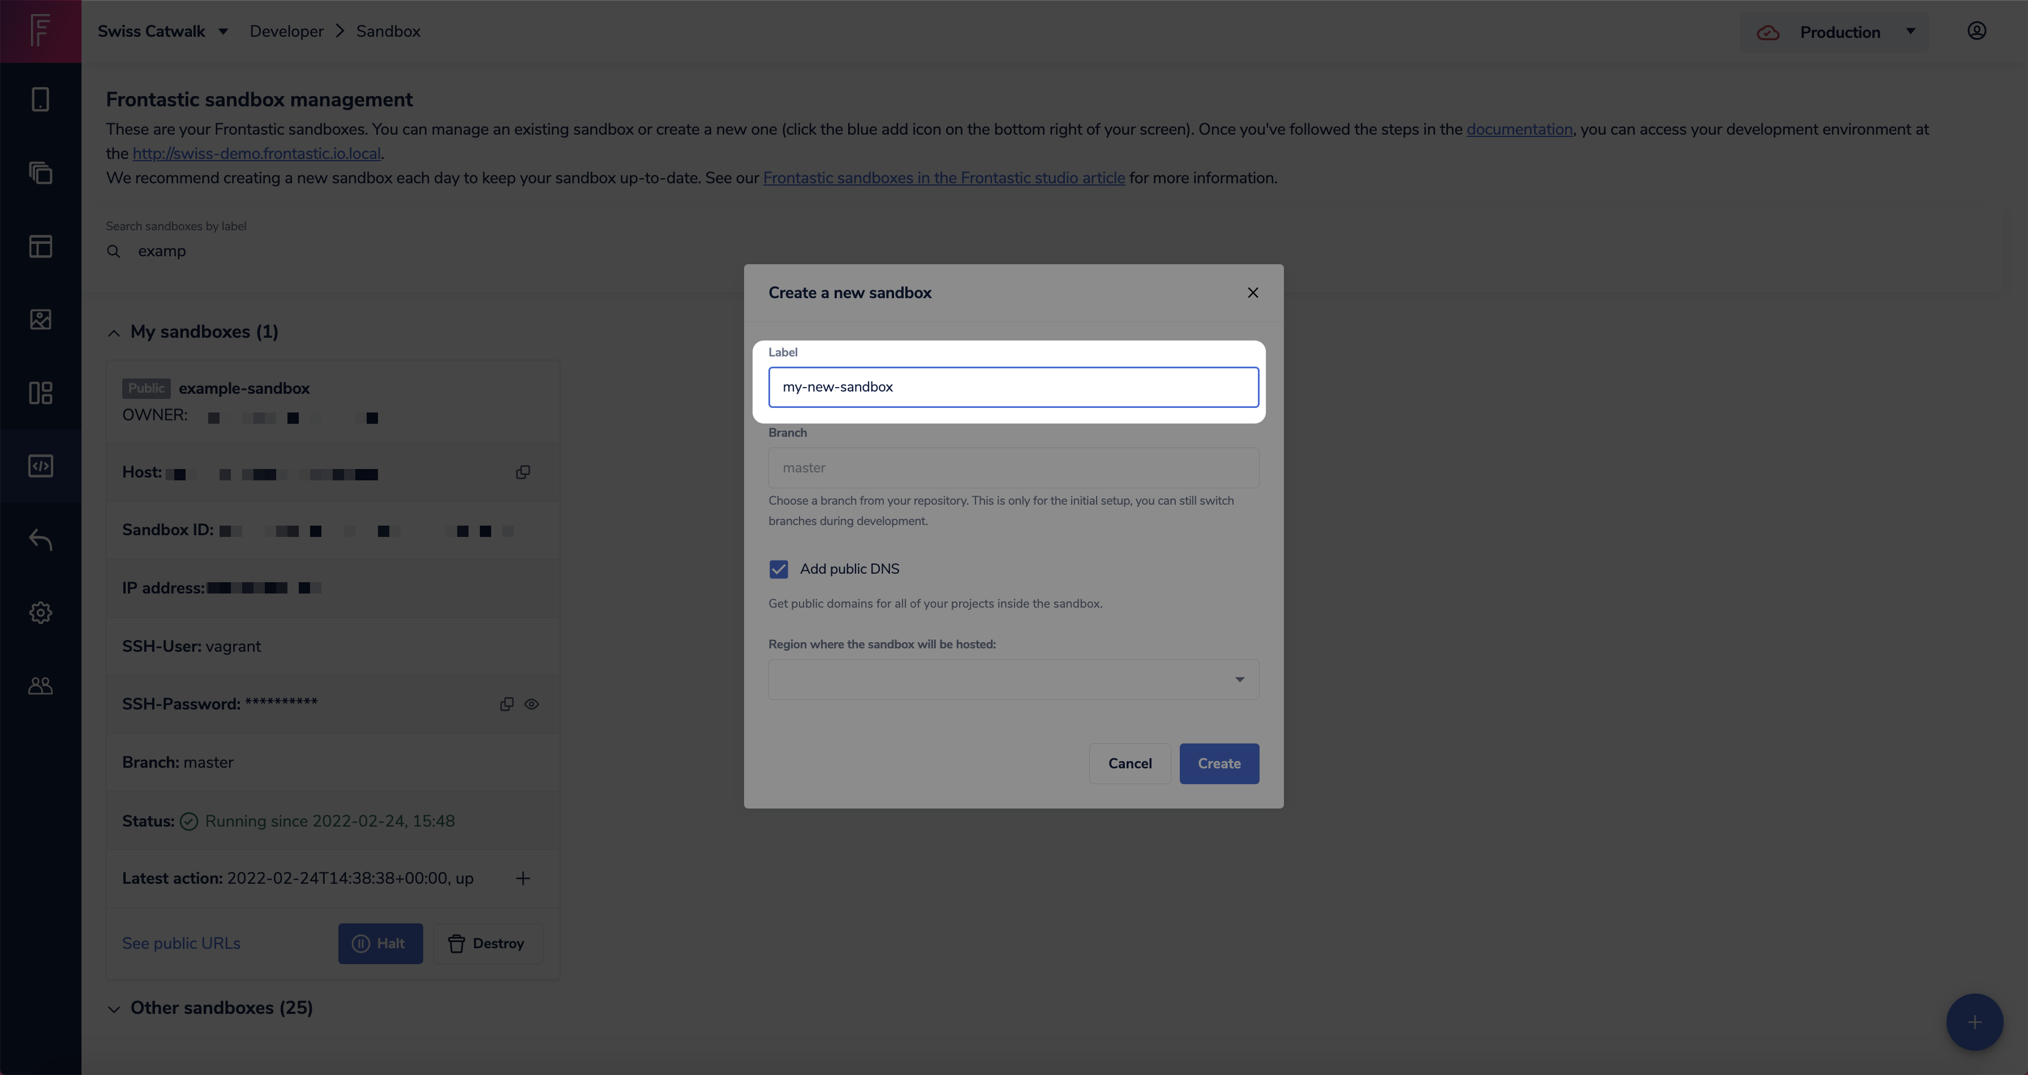Image resolution: width=2028 pixels, height=1075 pixels.
Task: Uncheck the Add public DNS checkbox
Action: 778,569
